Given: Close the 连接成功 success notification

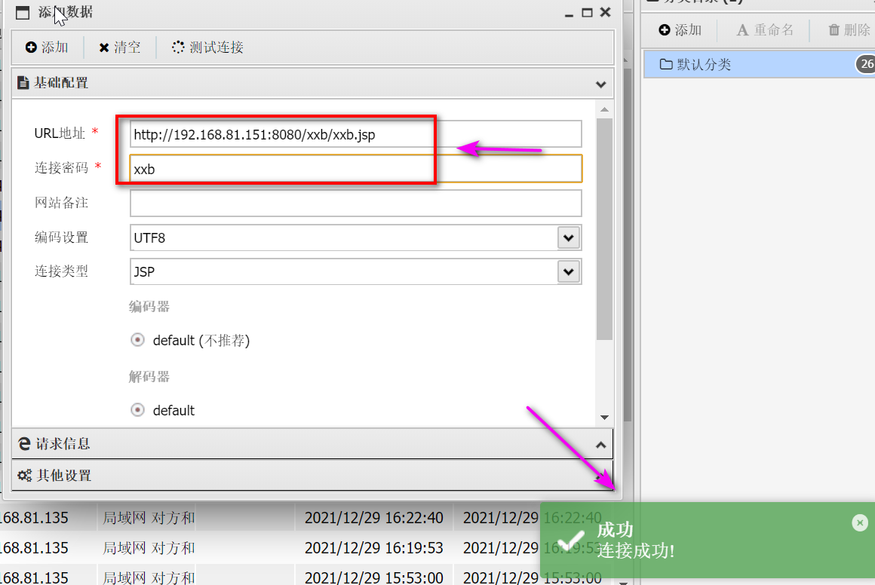Looking at the screenshot, I should [860, 522].
